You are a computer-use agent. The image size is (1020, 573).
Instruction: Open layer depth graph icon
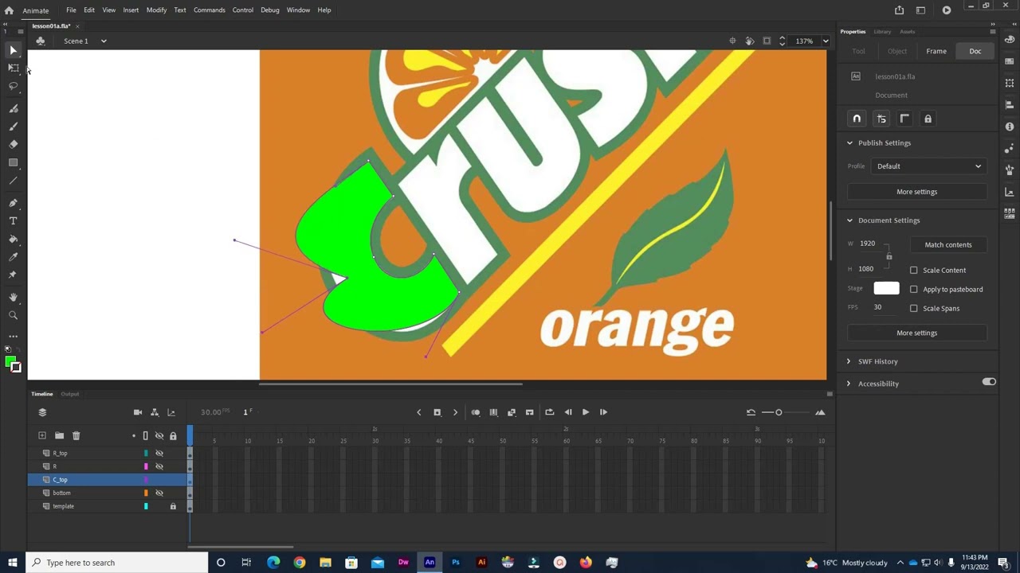[171, 412]
